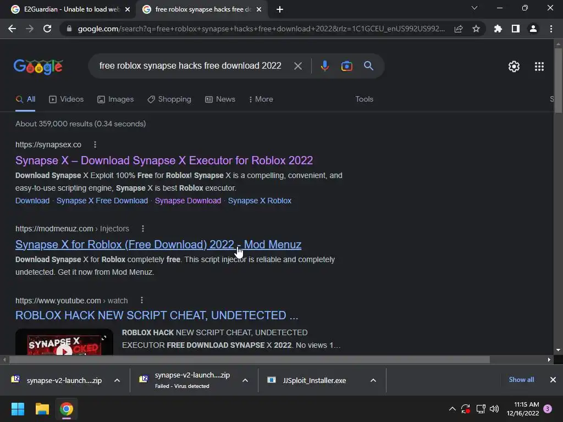Open Google quick settings gear
Viewport: 563px width, 422px height.
click(x=514, y=66)
